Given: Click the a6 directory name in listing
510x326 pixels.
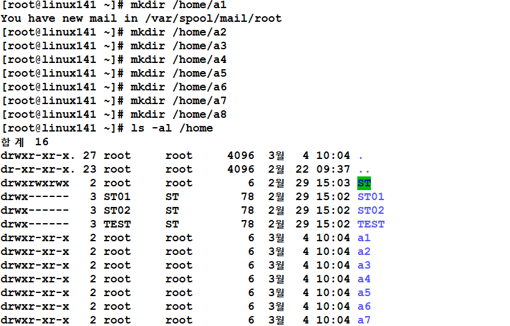Looking at the screenshot, I should click(x=364, y=306).
